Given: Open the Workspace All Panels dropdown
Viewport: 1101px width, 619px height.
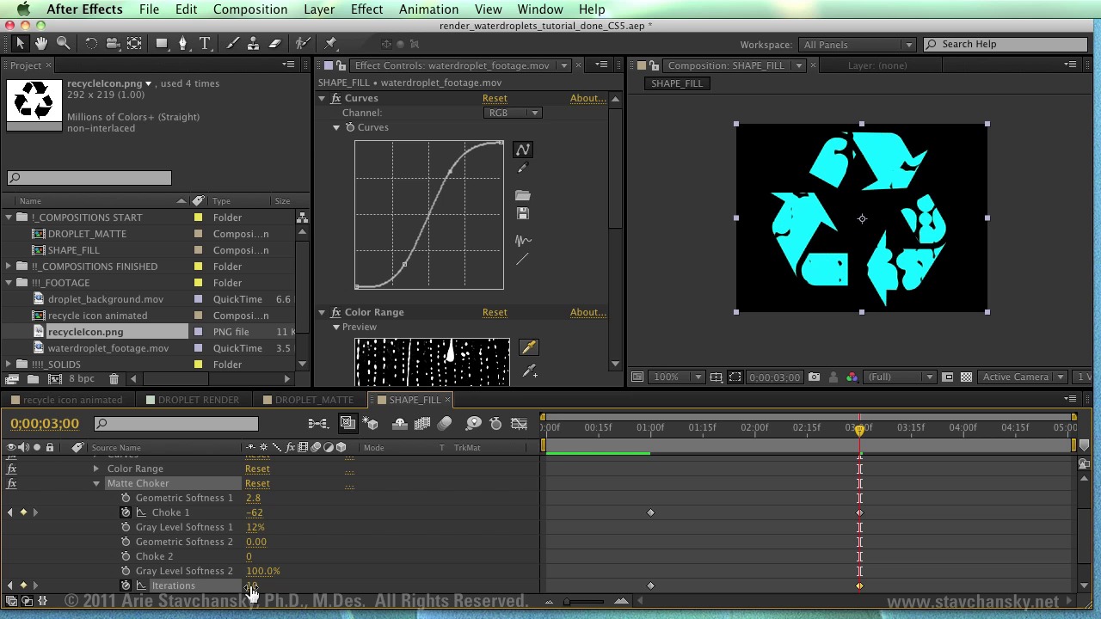Looking at the screenshot, I should point(858,45).
